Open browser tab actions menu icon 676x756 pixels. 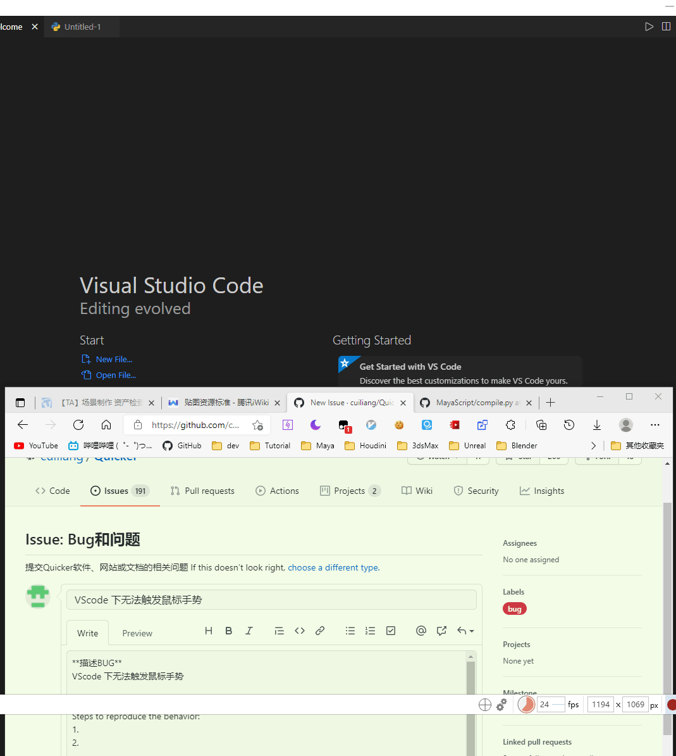pyautogui.click(x=20, y=403)
